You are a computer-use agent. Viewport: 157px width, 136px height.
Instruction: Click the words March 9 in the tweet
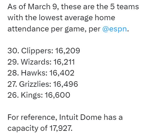[x=42, y=7]
